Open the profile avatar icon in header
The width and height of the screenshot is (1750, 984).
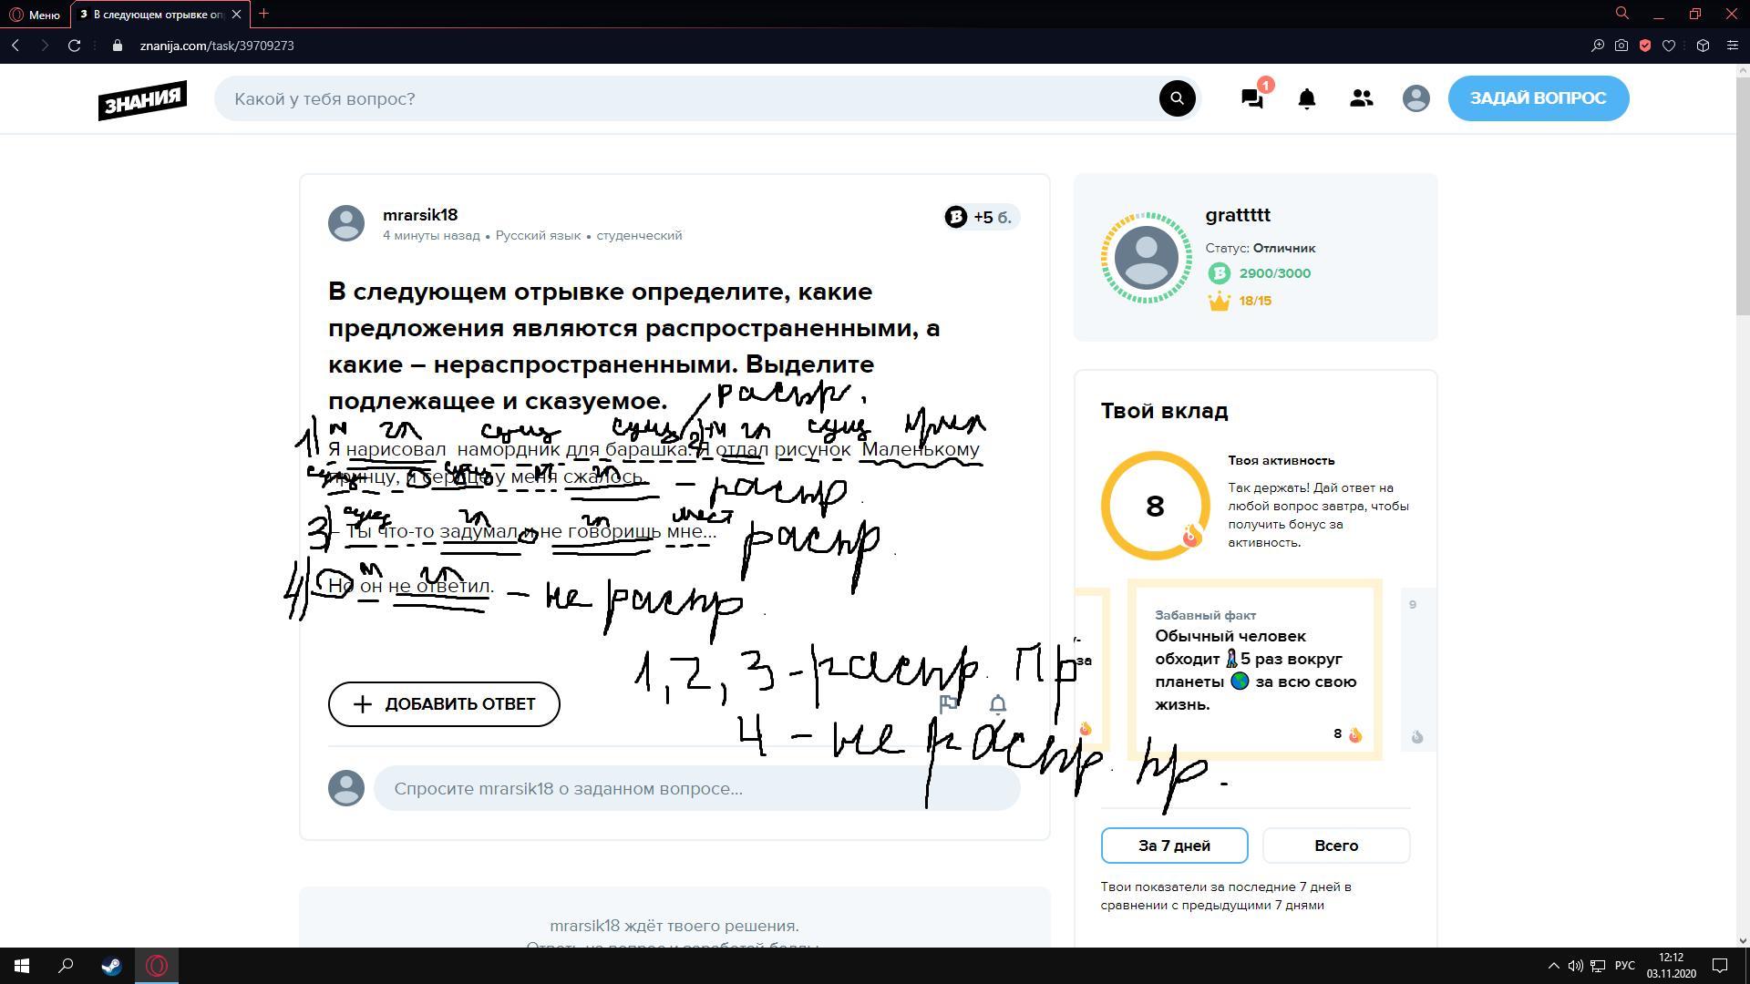pos(1415,98)
